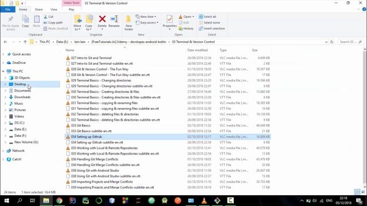Open the New item dropdown
This screenshot has height=206, width=367.
(x=146, y=17)
